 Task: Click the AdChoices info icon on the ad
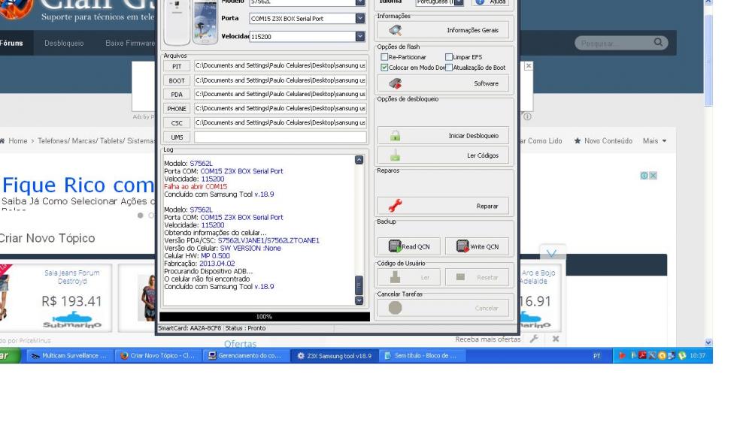pos(644,176)
